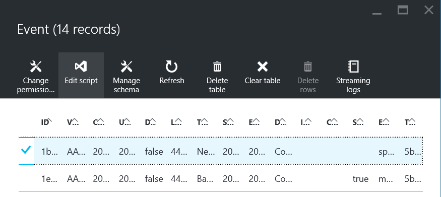
Task: Select the 'Ne...' cell in first row
Action: (x=206, y=152)
